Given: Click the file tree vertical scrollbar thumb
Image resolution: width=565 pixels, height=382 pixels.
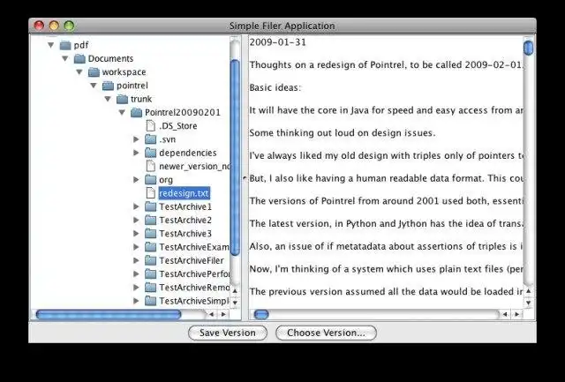Looking at the screenshot, I should [235, 158].
